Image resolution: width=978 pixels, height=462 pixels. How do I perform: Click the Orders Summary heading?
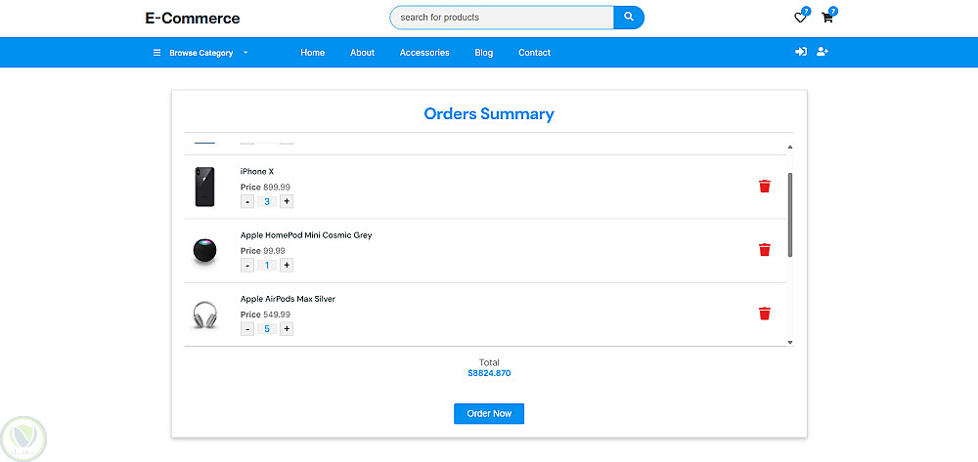tap(489, 114)
